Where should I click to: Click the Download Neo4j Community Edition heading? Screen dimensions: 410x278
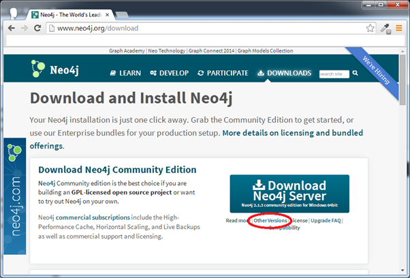click(117, 170)
